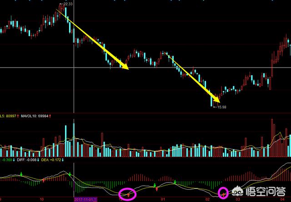The height and width of the screenshot is (202, 291).
Task: Click the red up arrow in left magenta circle
Action: (128, 195)
